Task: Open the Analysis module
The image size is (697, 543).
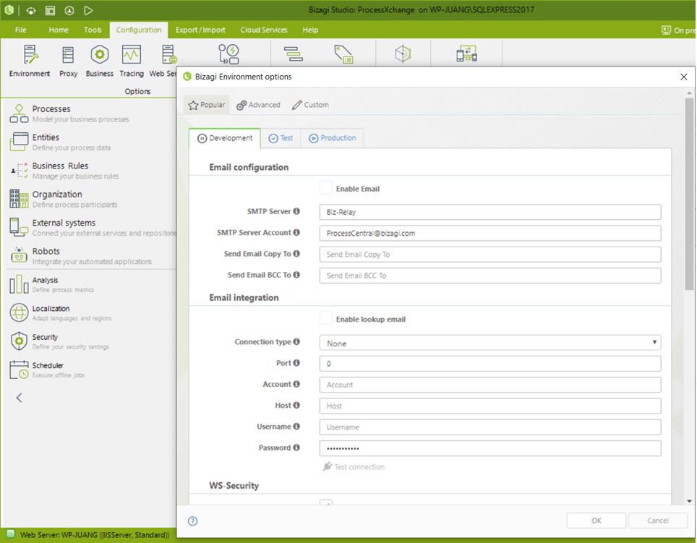Action: coord(52,284)
